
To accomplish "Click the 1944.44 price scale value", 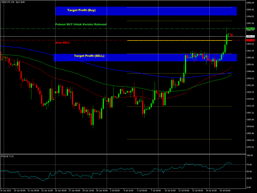I will click(x=250, y=71).
